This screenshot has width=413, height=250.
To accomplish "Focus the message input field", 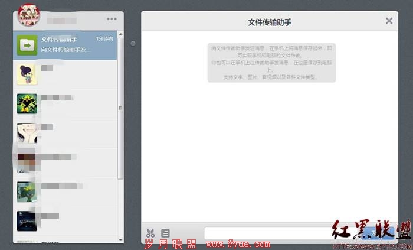I will 282,233.
